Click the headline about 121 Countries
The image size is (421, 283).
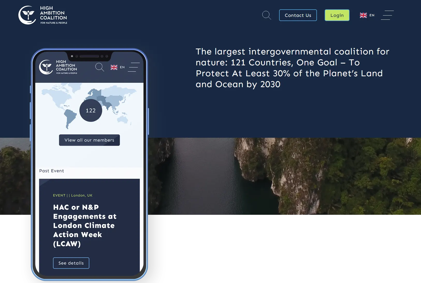(292, 68)
